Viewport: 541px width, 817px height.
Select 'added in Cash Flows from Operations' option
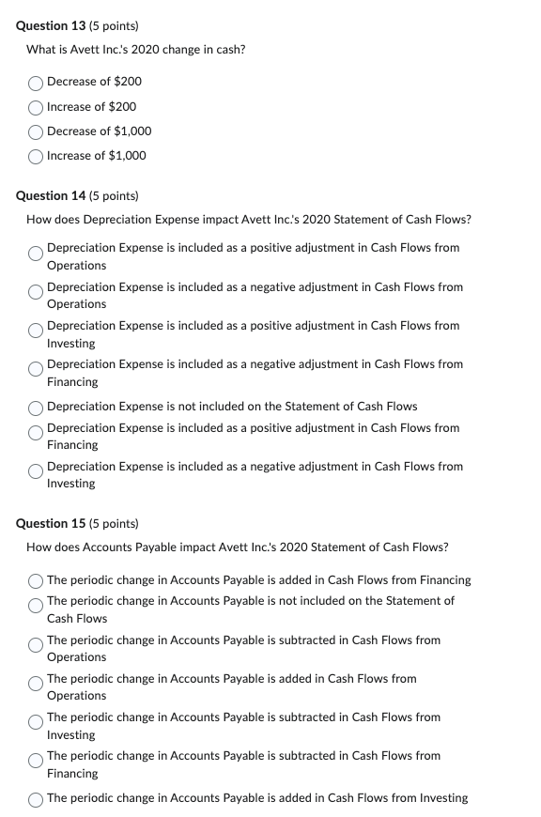click(35, 684)
